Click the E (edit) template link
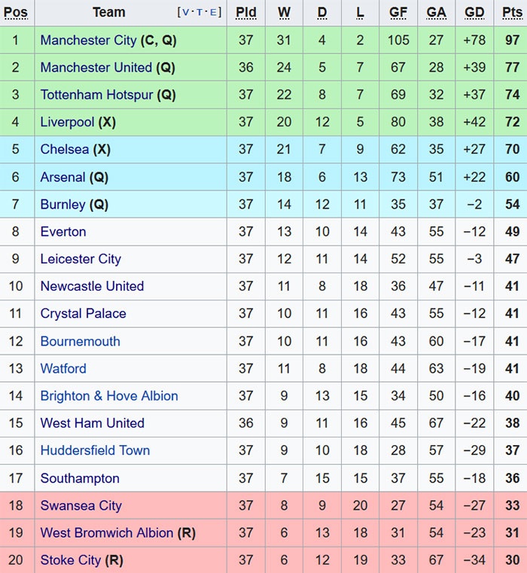Screen dimensions: 527x573 215,13
